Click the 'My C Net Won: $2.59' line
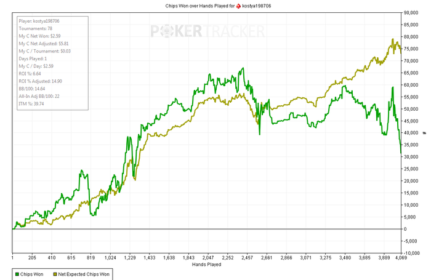This screenshot has height=280, width=431. [x=39, y=36]
